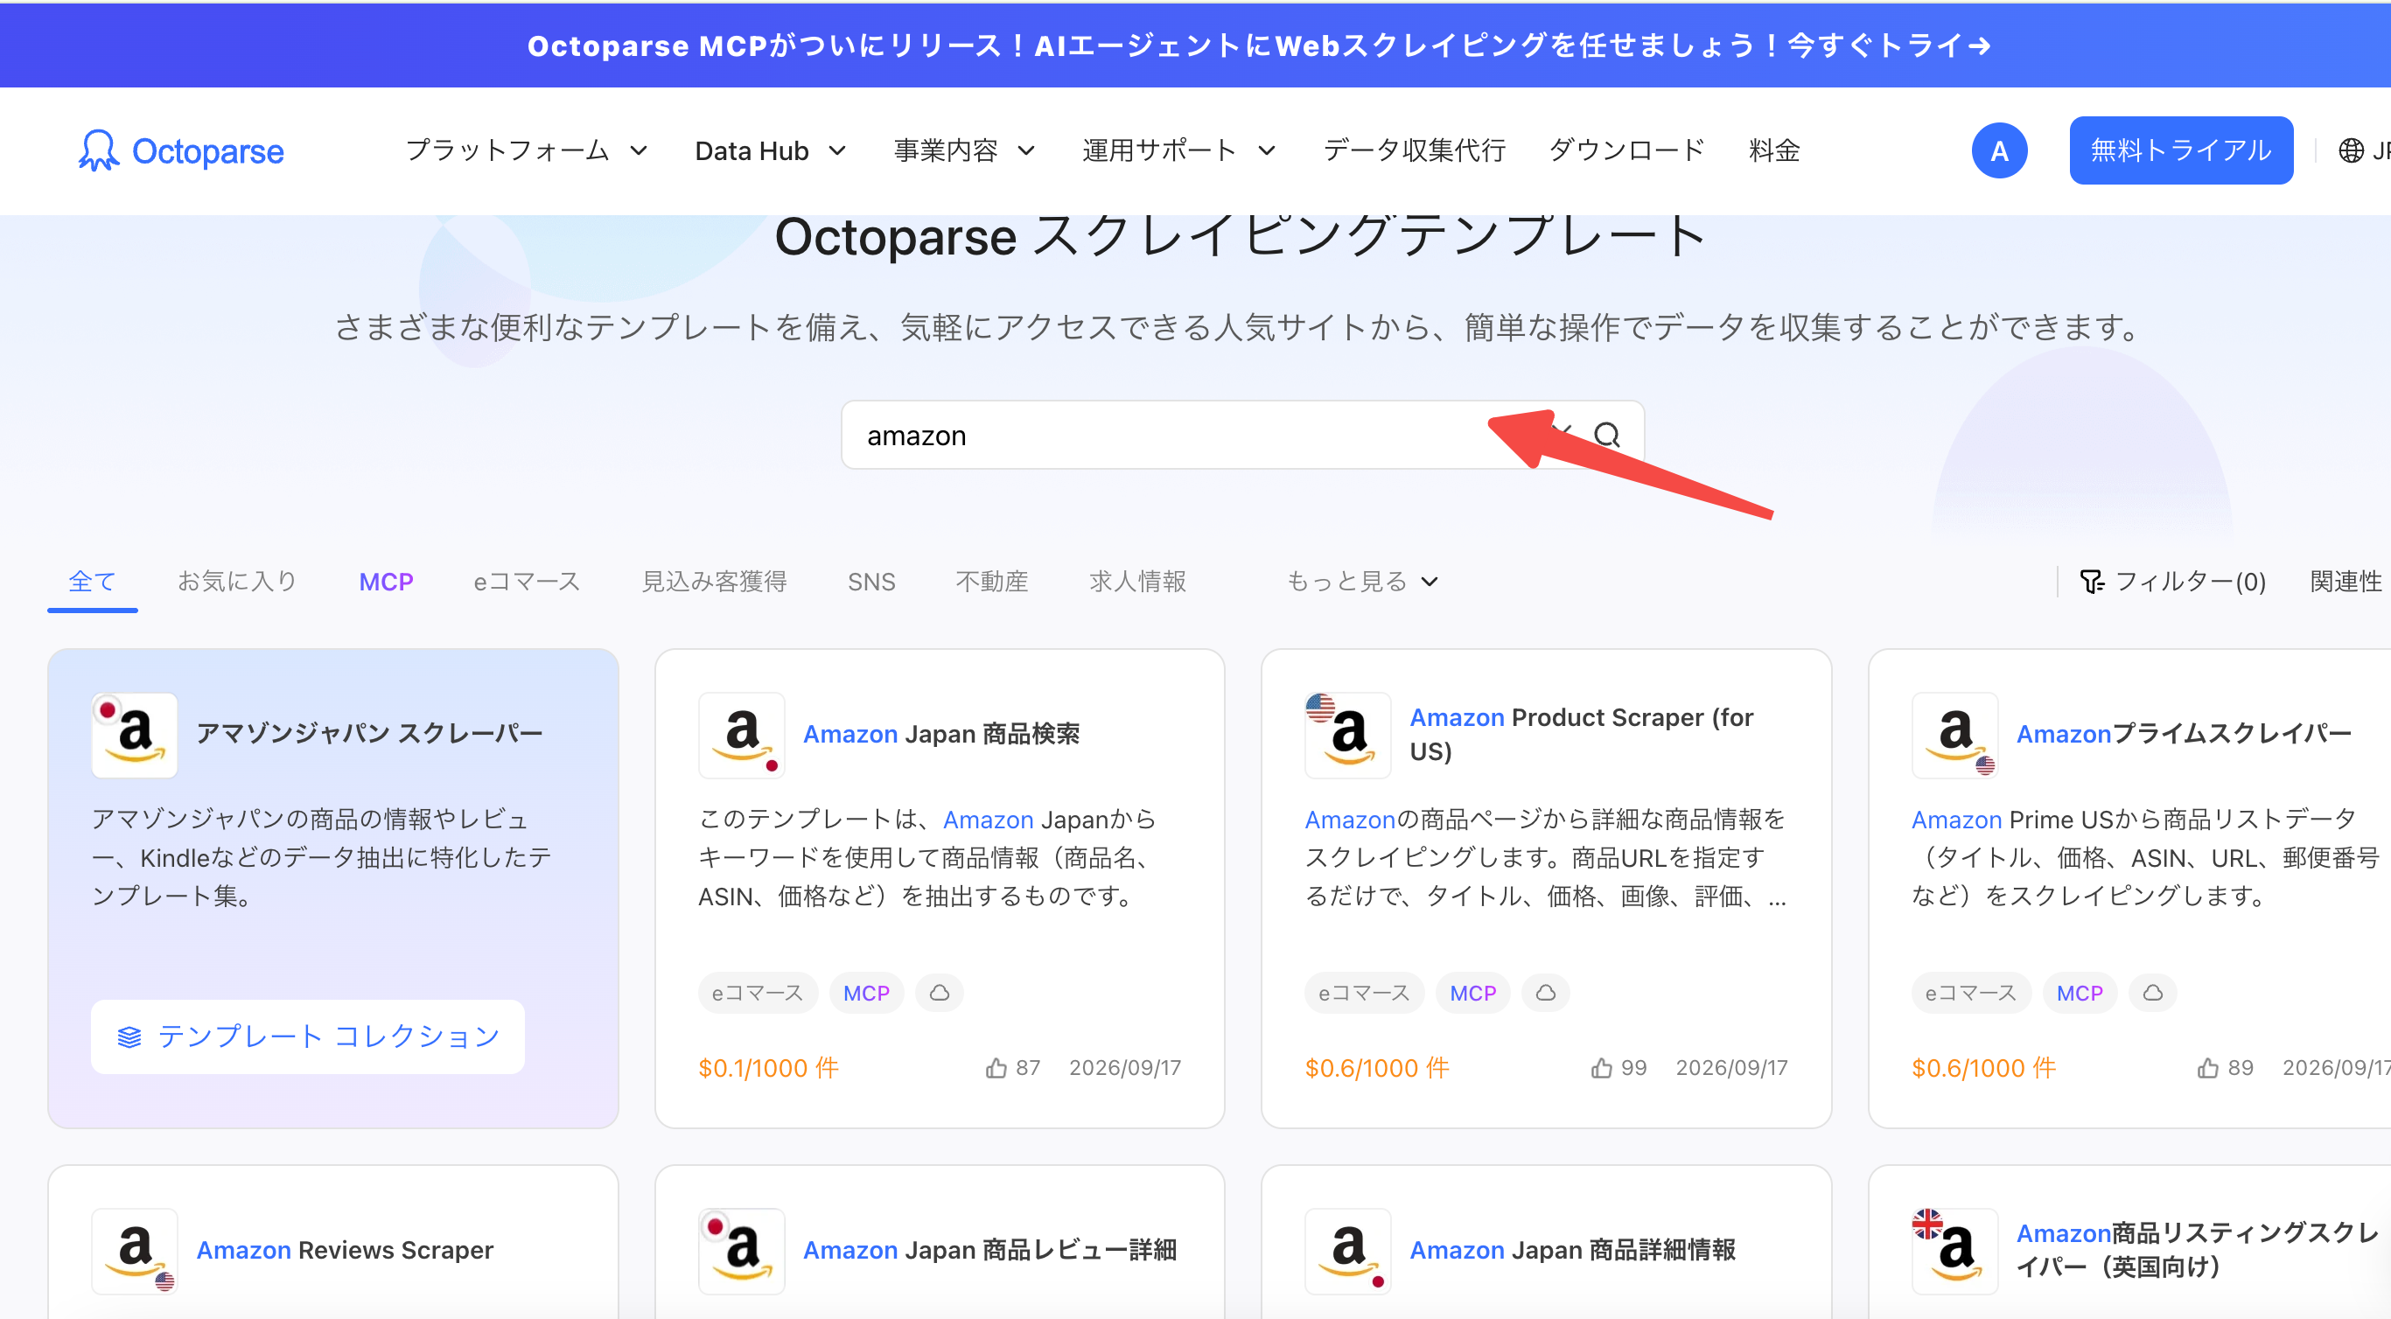
Task: Click the stack icon in テンプレート コレクション
Action: pyautogui.click(x=129, y=1036)
